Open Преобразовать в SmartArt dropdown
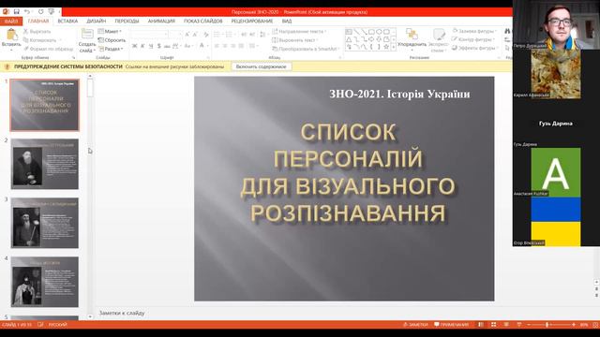The height and width of the screenshot is (337, 600). [306, 49]
